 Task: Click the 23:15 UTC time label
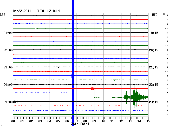pos(154,102)
